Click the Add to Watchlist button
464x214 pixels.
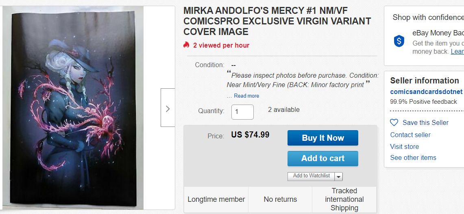coord(311,176)
